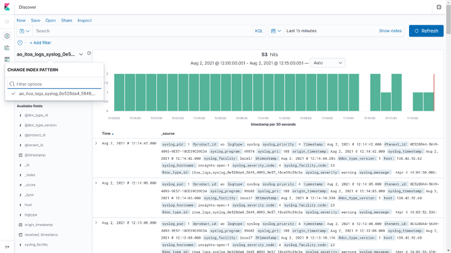Open the Auto interval dropdown
This screenshot has width=451, height=253.
328,63
